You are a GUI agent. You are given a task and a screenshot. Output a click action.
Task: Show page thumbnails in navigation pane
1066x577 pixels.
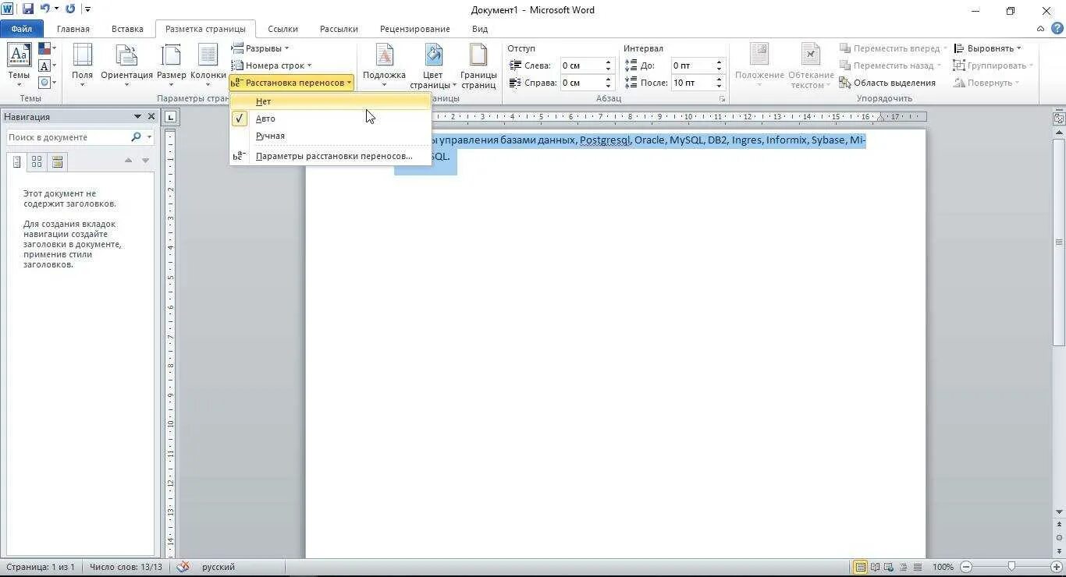[37, 161]
